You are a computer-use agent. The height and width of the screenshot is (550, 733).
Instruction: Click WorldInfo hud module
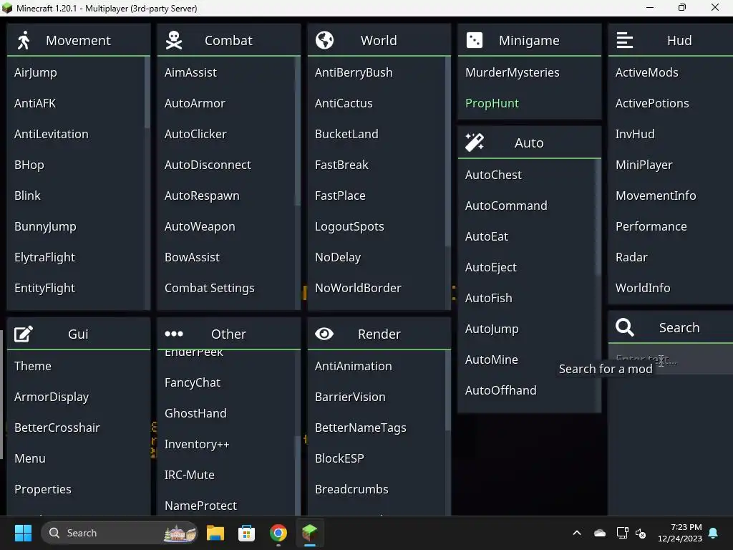[x=671, y=288]
